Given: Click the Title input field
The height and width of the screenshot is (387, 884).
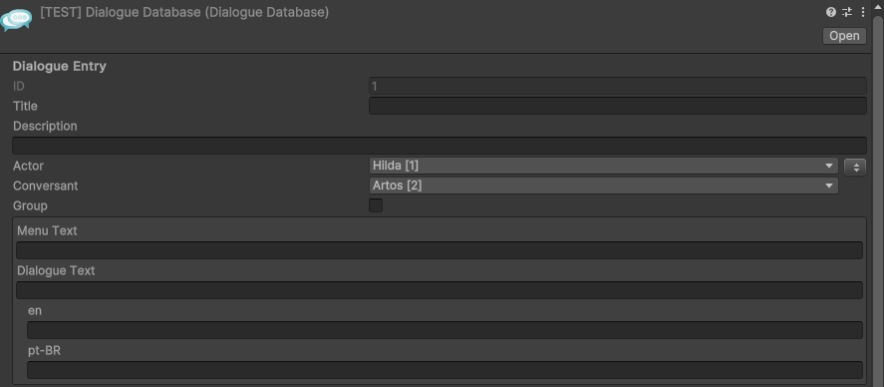Looking at the screenshot, I should coord(617,106).
